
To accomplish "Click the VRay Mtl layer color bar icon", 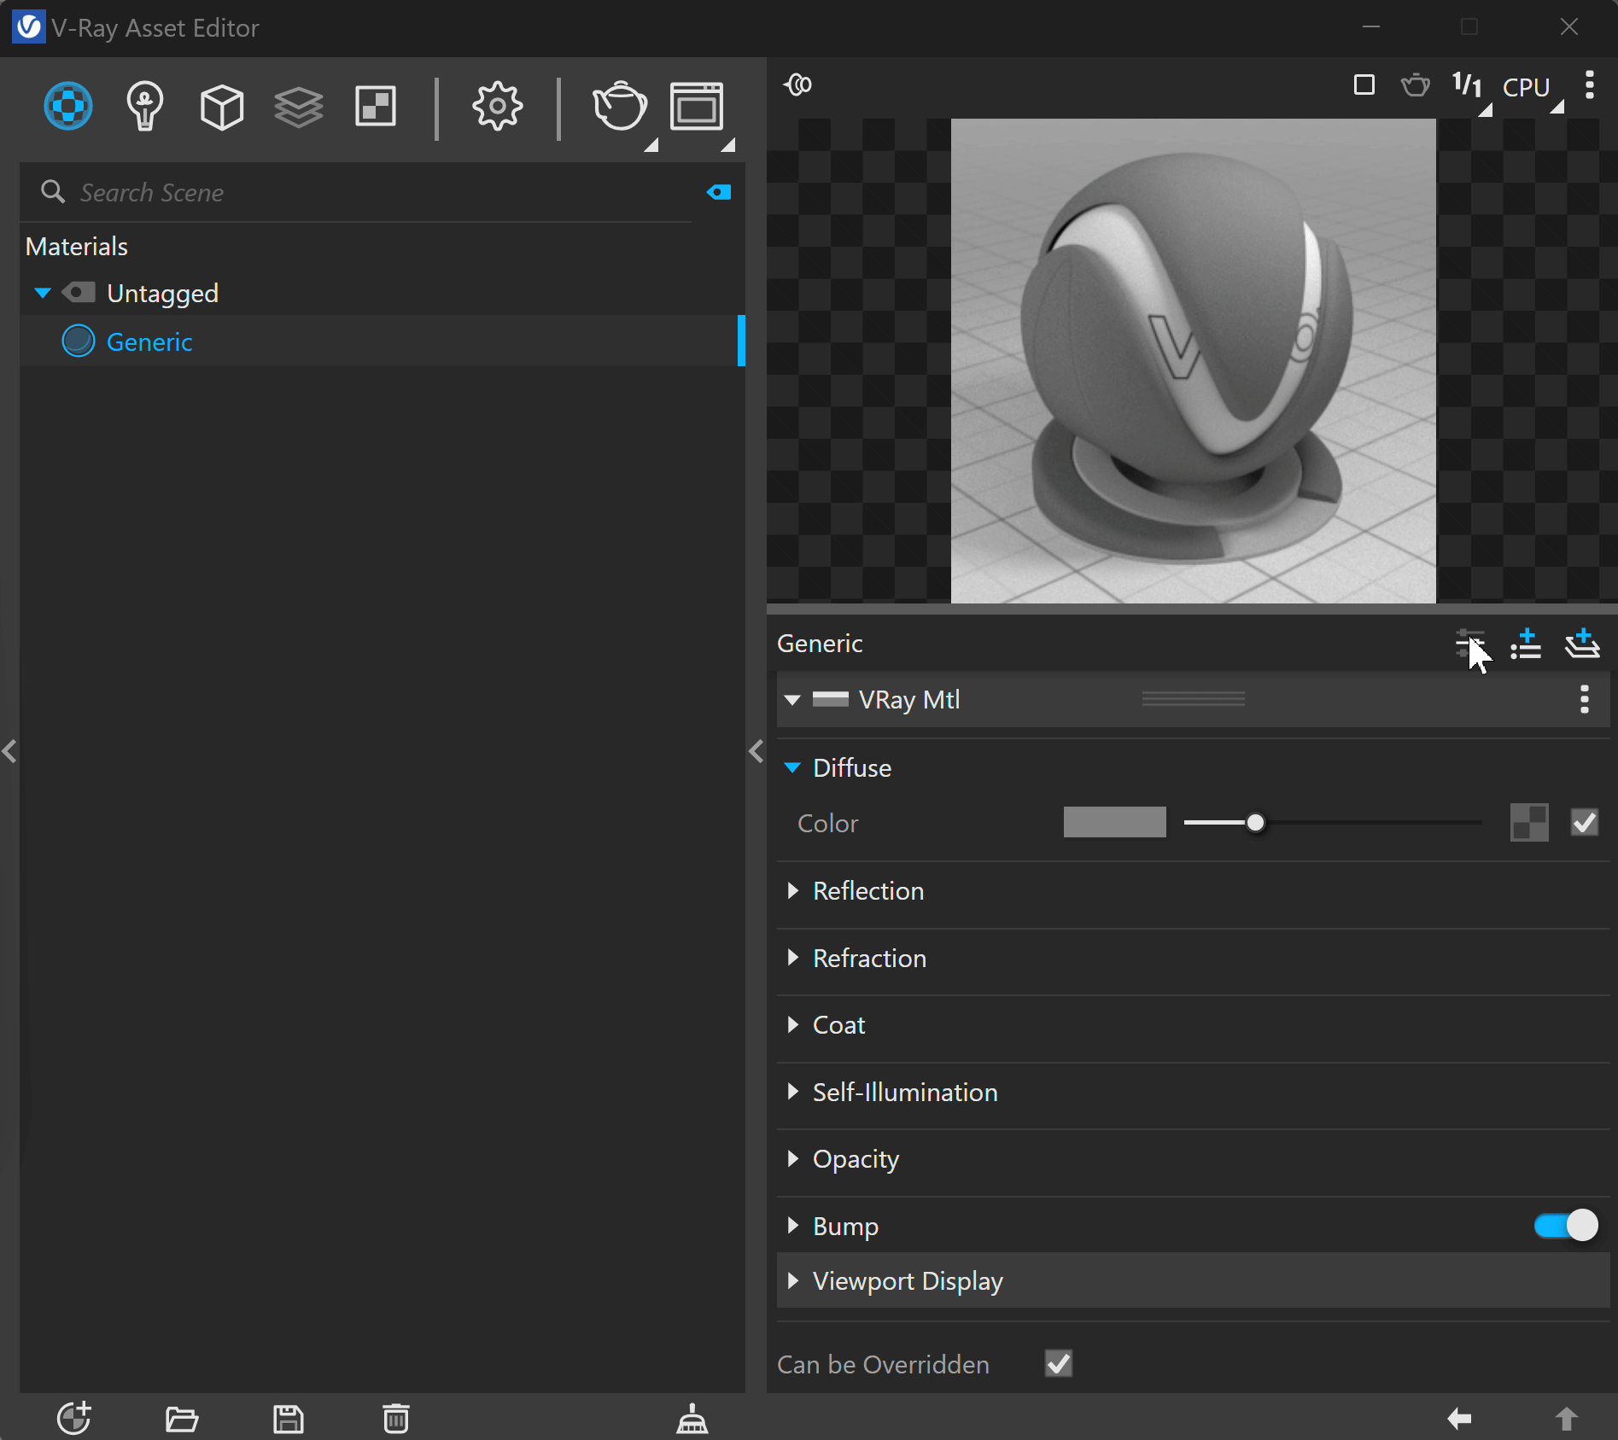I will [830, 700].
